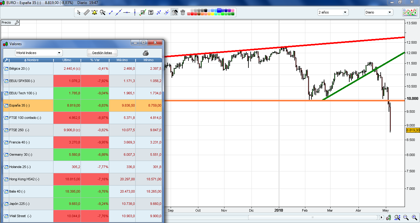Select the extended trend line tool
This screenshot has width=420, height=223.
click(119, 13)
